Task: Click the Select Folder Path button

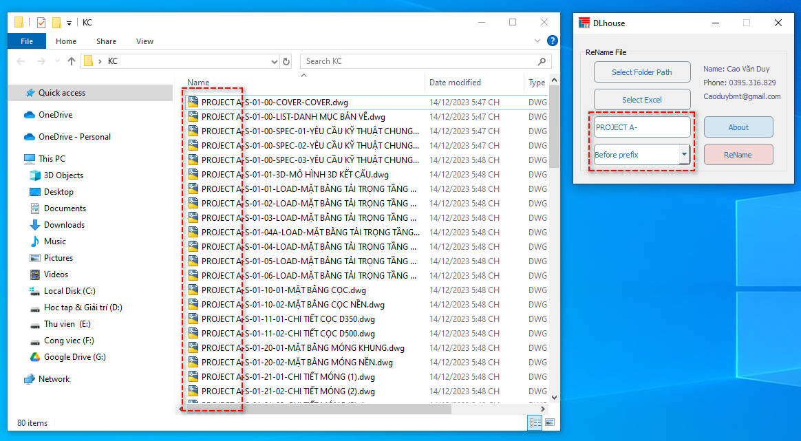Action: (641, 72)
